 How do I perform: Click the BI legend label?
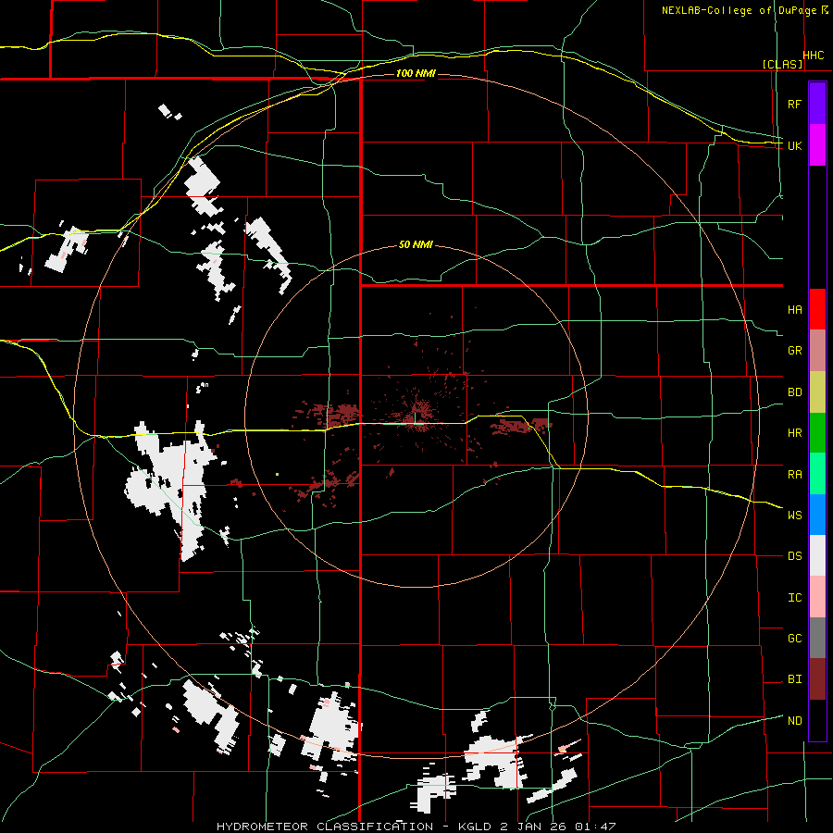[795, 679]
